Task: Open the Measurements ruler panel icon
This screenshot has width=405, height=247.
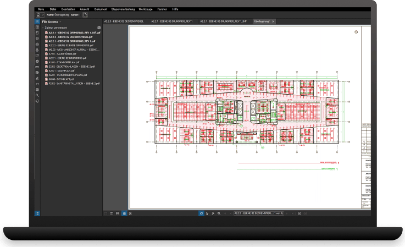Action: 37,67
